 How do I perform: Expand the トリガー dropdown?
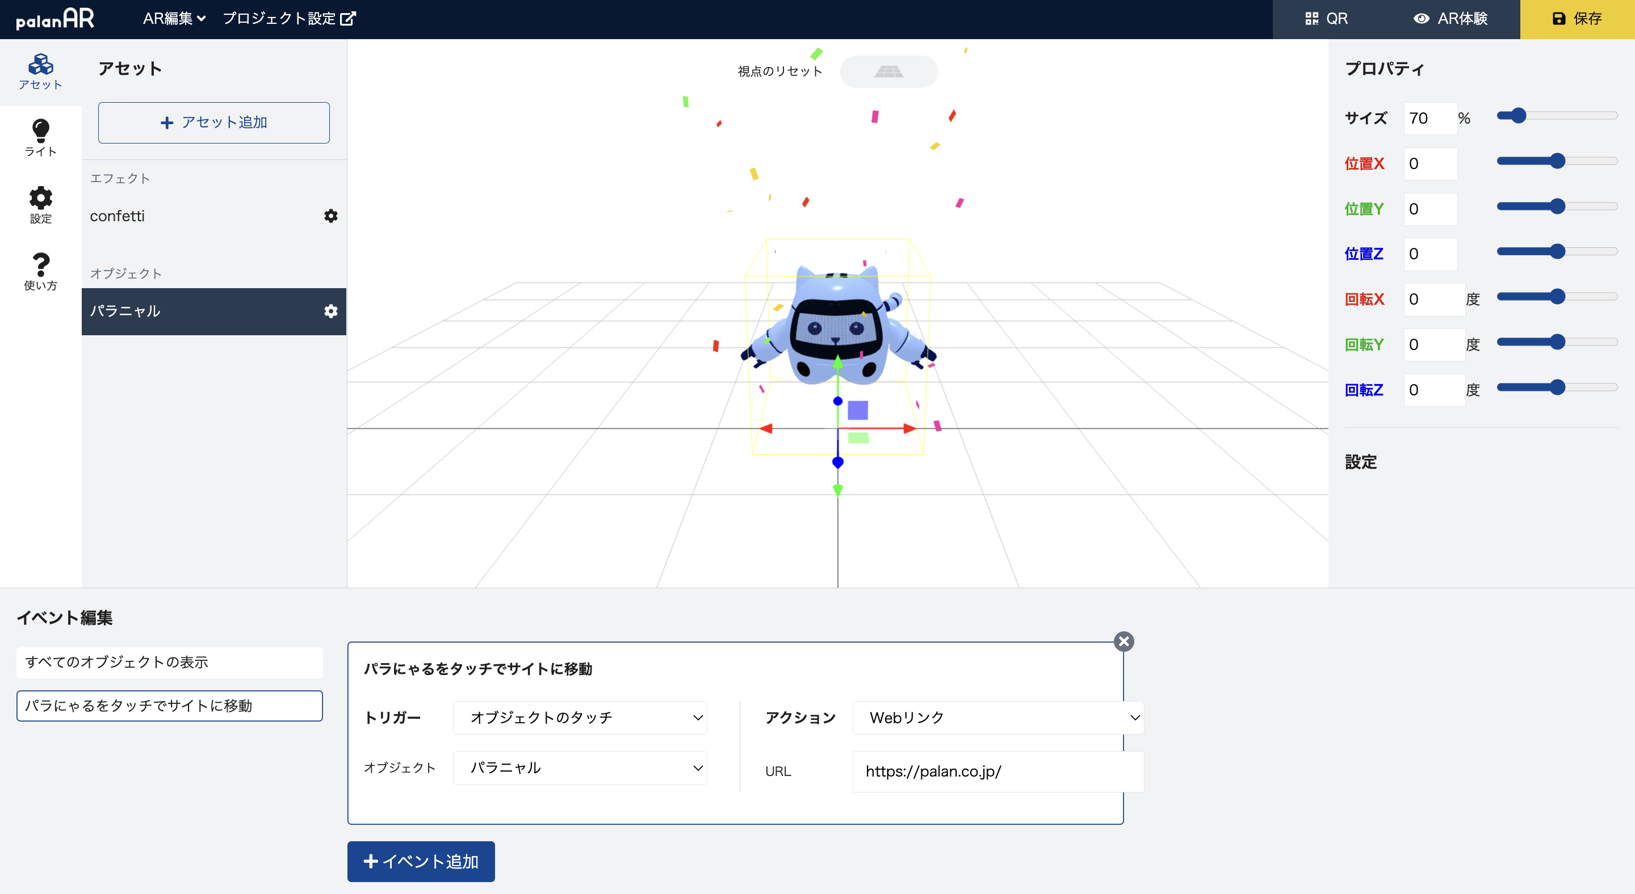click(x=580, y=718)
